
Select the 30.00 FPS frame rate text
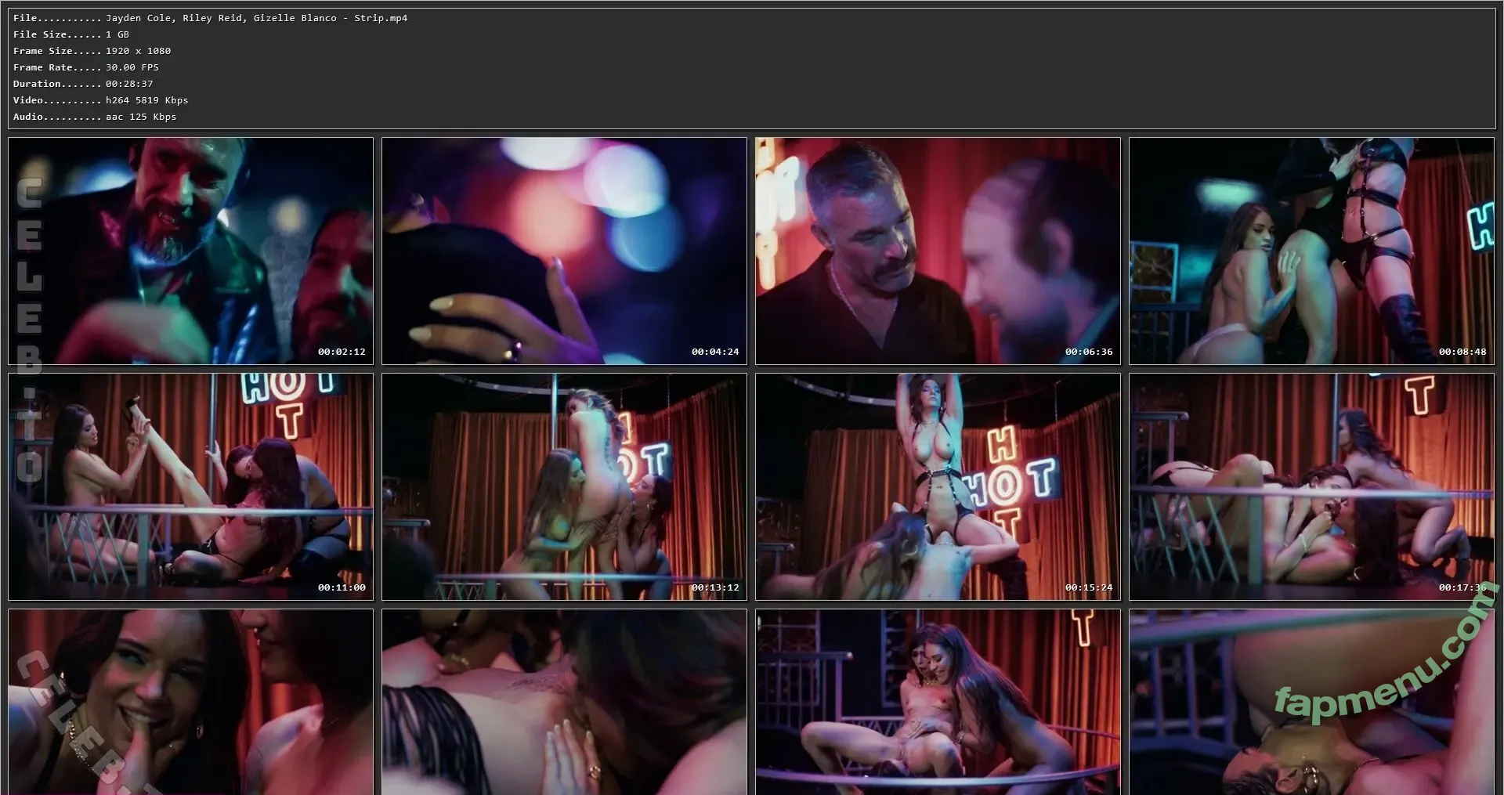tap(132, 67)
